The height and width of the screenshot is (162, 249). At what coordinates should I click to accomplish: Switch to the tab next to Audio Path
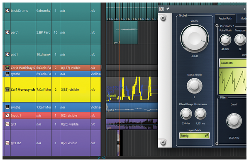[242, 19]
